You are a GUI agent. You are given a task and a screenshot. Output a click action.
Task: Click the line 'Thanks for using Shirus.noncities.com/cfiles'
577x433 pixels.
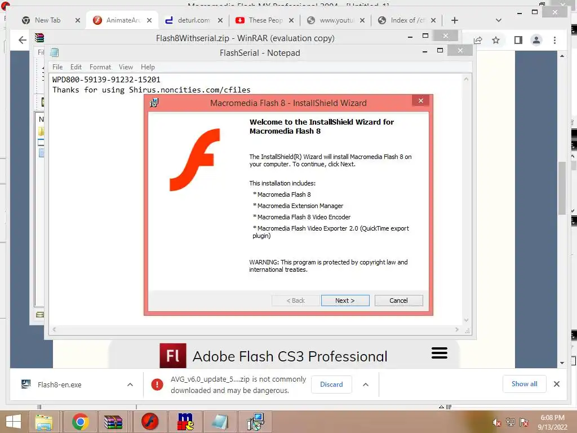click(x=151, y=90)
